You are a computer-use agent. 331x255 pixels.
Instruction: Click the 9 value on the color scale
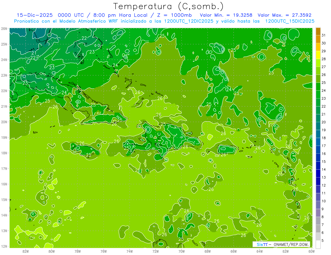(323, 209)
